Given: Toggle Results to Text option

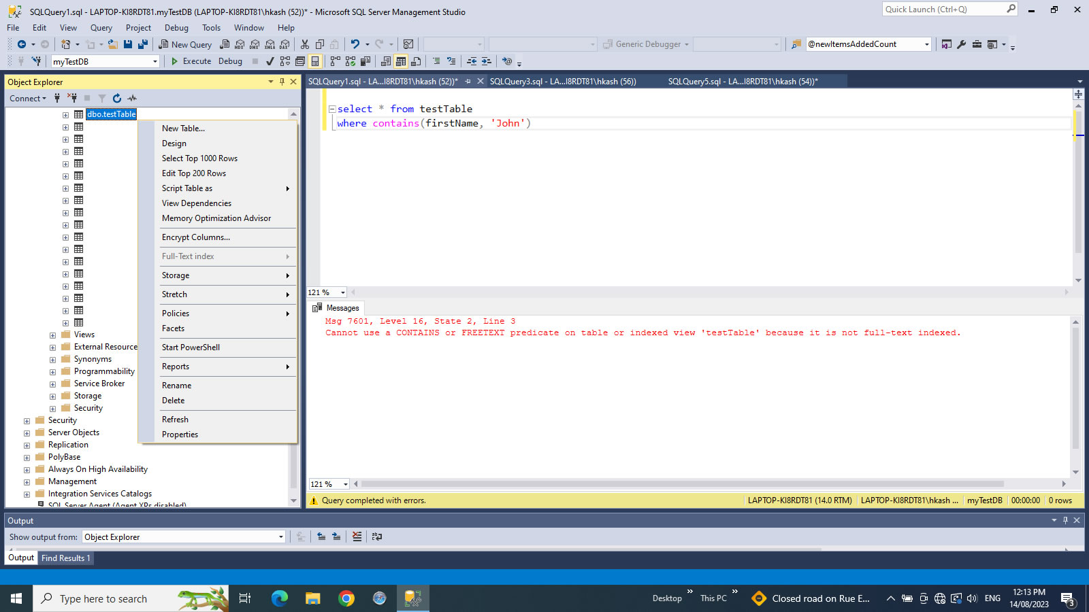Looking at the screenshot, I should click(386, 61).
